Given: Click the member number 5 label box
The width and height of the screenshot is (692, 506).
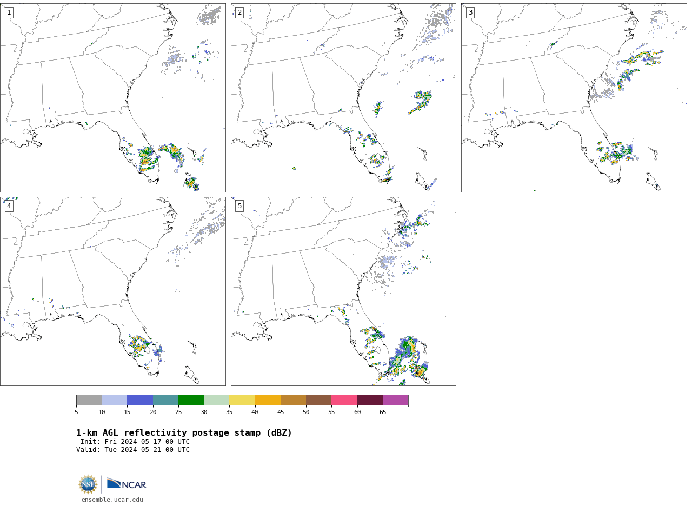Looking at the screenshot, I should [239, 206].
